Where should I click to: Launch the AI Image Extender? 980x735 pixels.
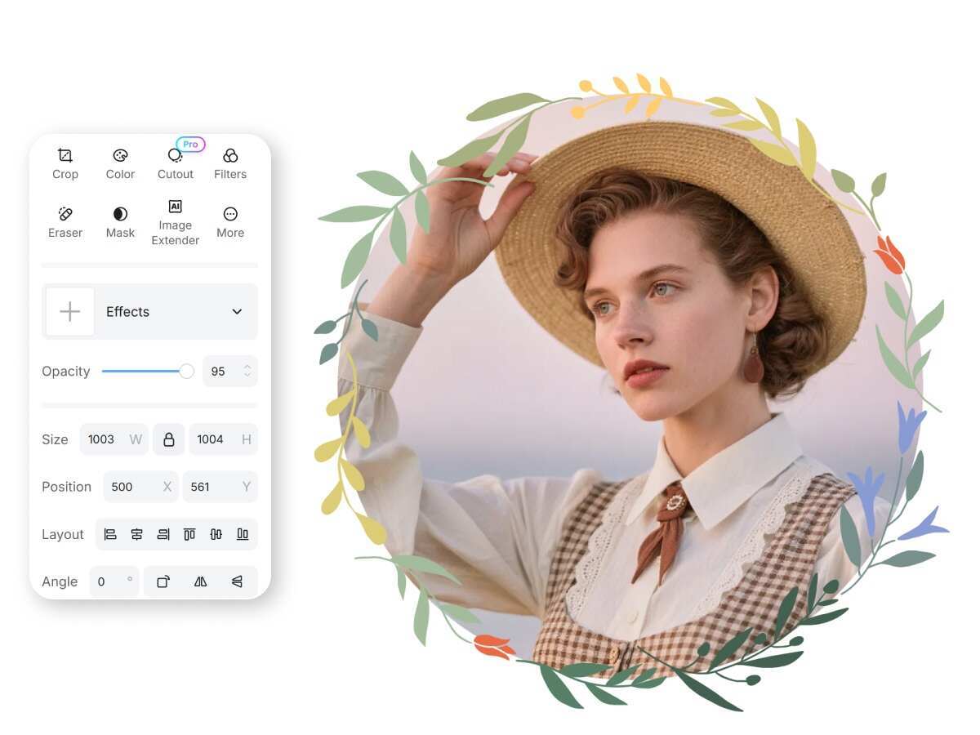(176, 222)
